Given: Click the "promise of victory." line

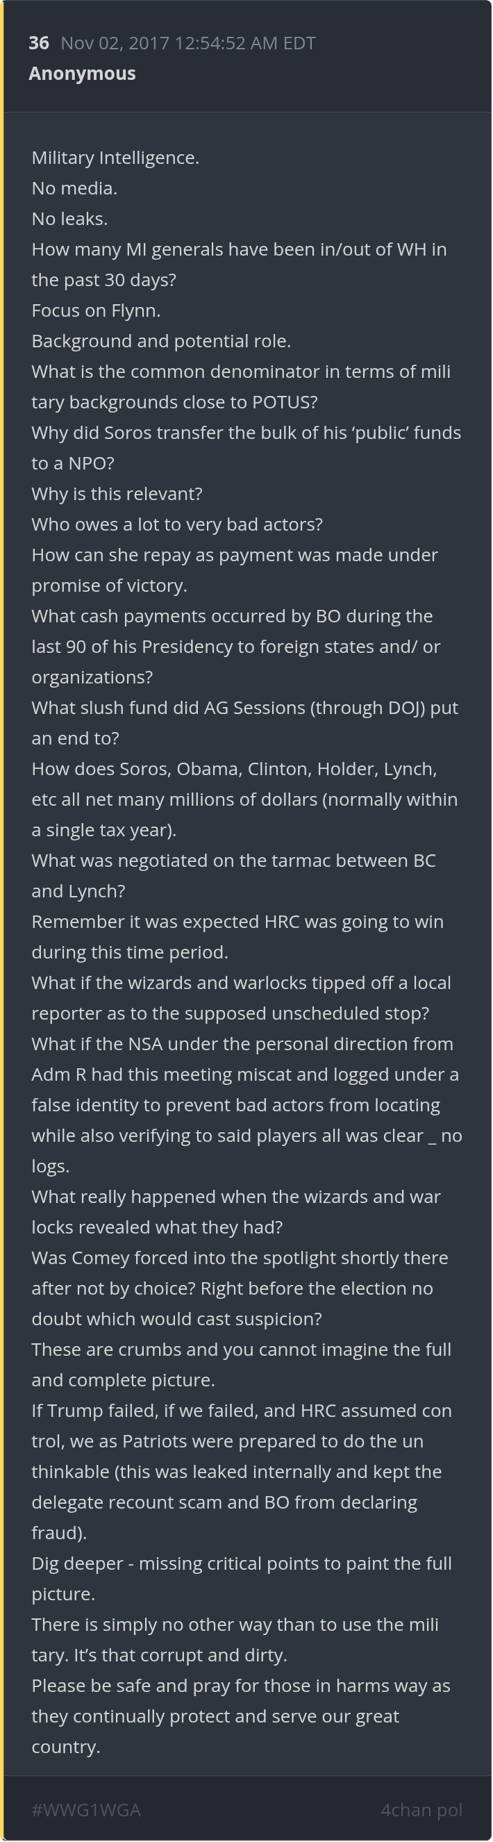Looking at the screenshot, I should pyautogui.click(x=109, y=585).
